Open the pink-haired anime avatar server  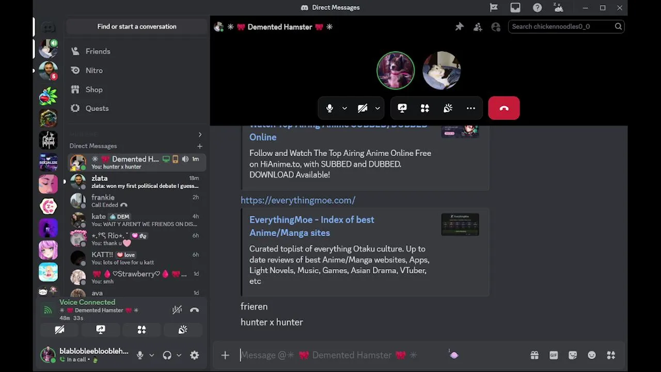[49, 250]
